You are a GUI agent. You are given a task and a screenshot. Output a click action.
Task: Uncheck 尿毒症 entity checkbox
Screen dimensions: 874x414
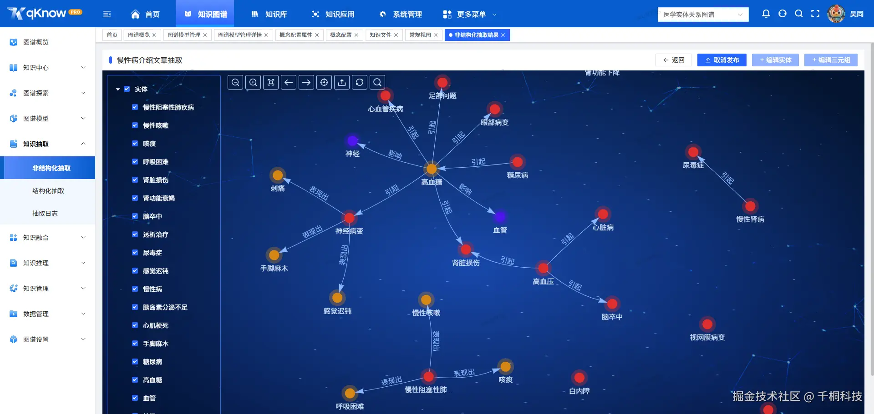point(135,253)
